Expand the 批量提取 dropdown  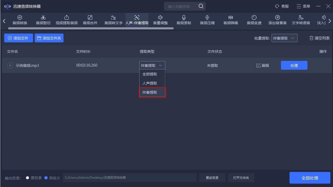click(284, 38)
